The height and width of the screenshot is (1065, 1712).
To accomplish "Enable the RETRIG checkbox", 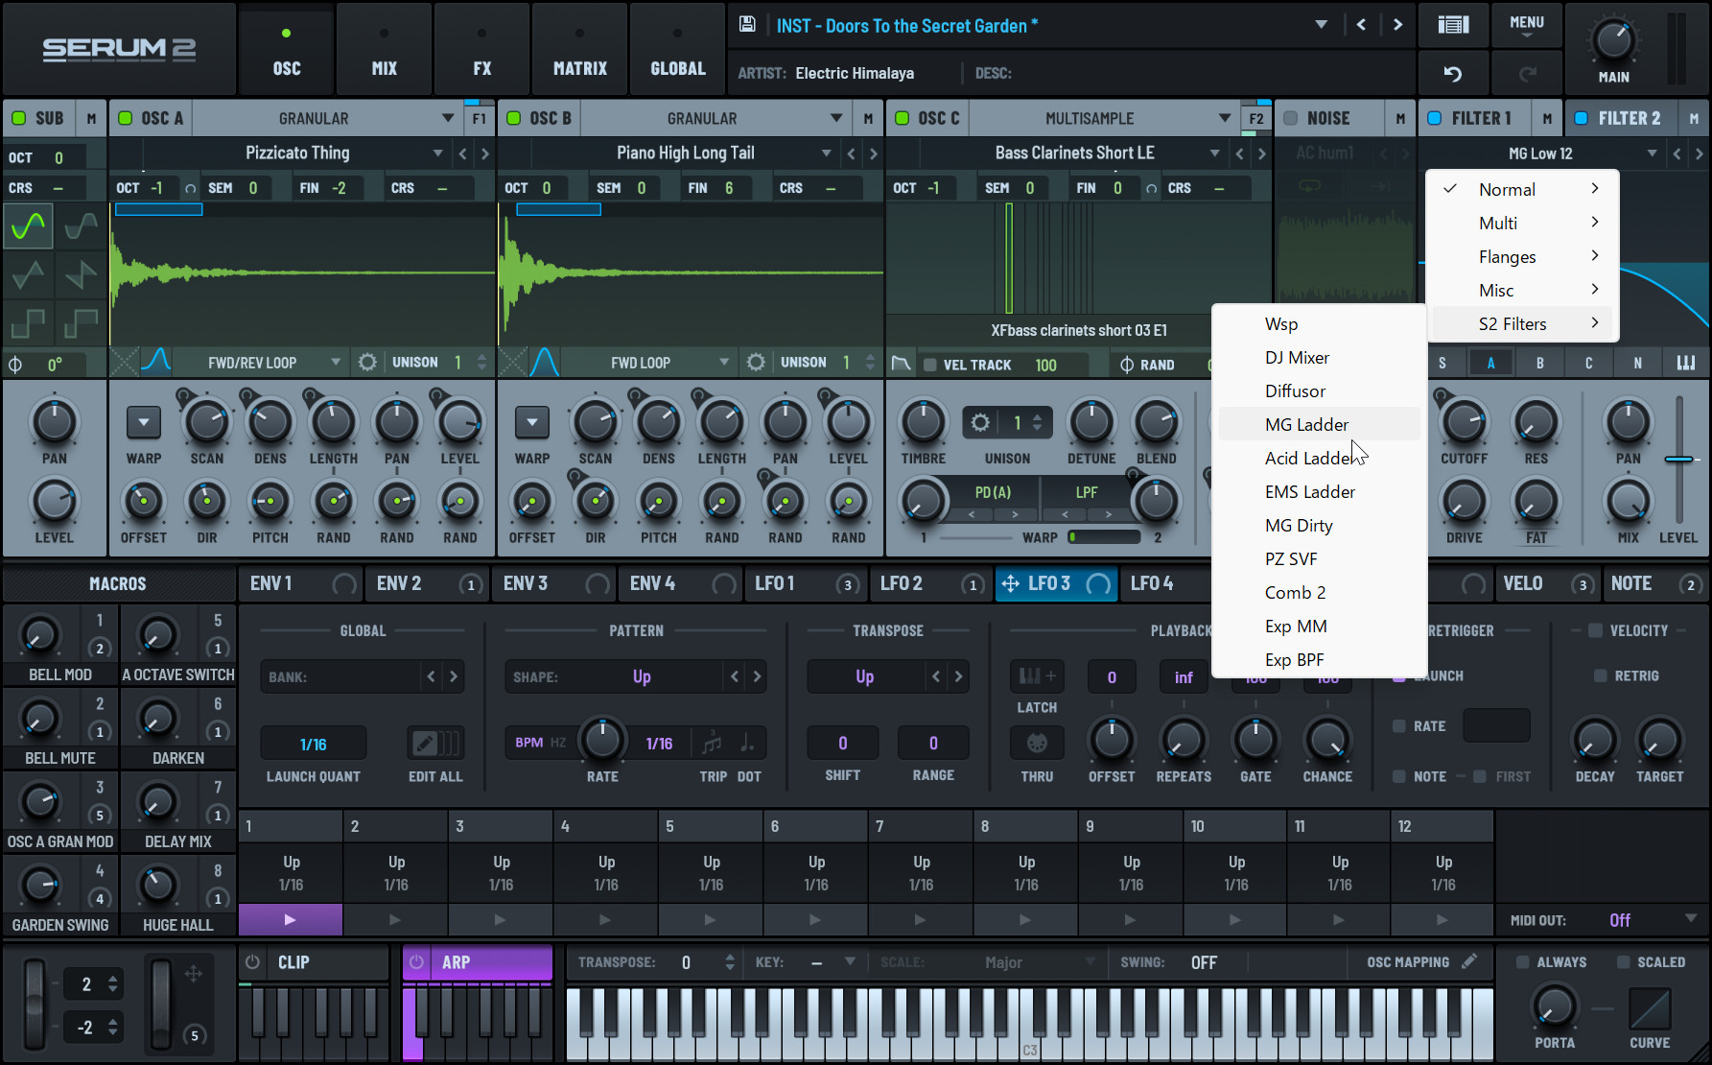I will (x=1600, y=675).
